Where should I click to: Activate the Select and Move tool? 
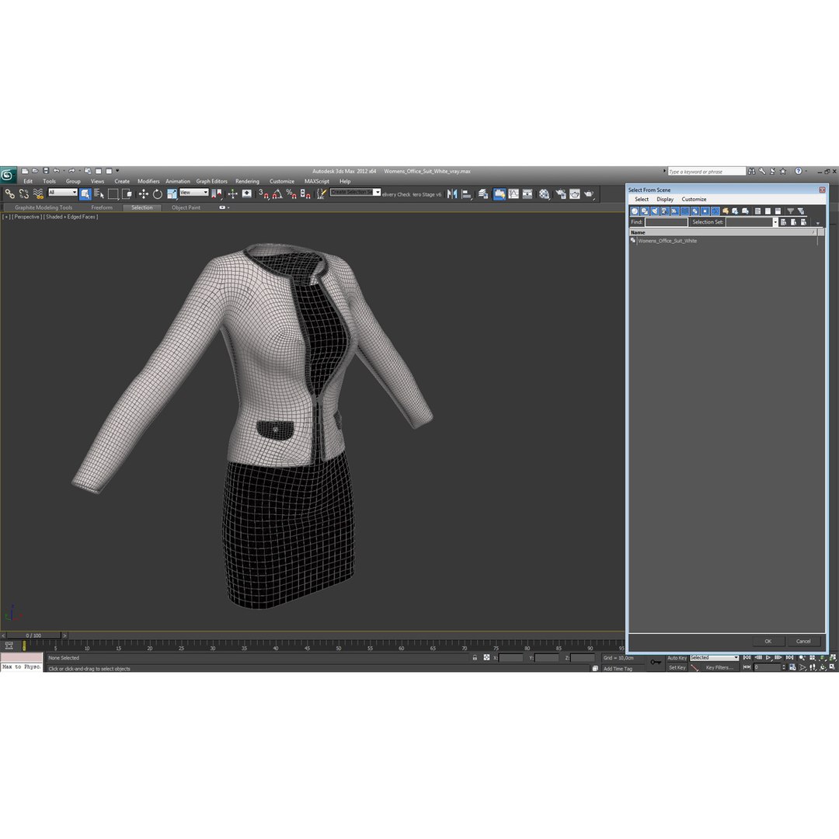click(x=144, y=193)
